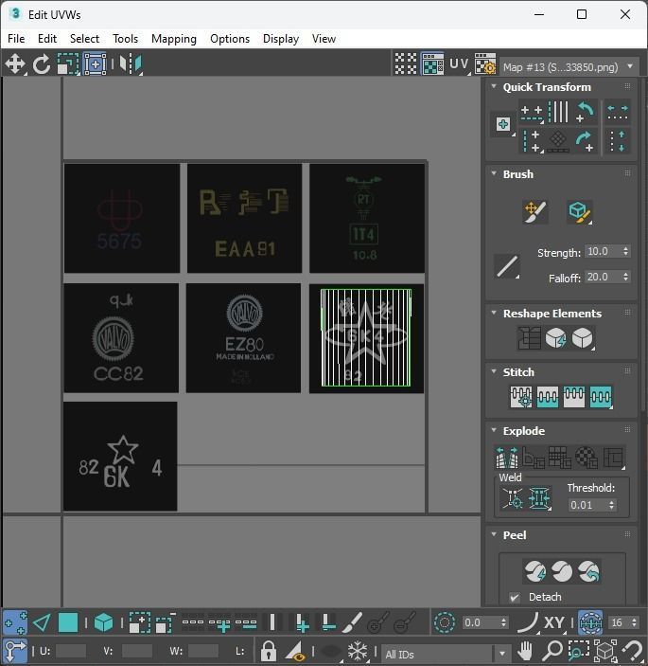Click the Quick Peel icon

click(x=535, y=571)
